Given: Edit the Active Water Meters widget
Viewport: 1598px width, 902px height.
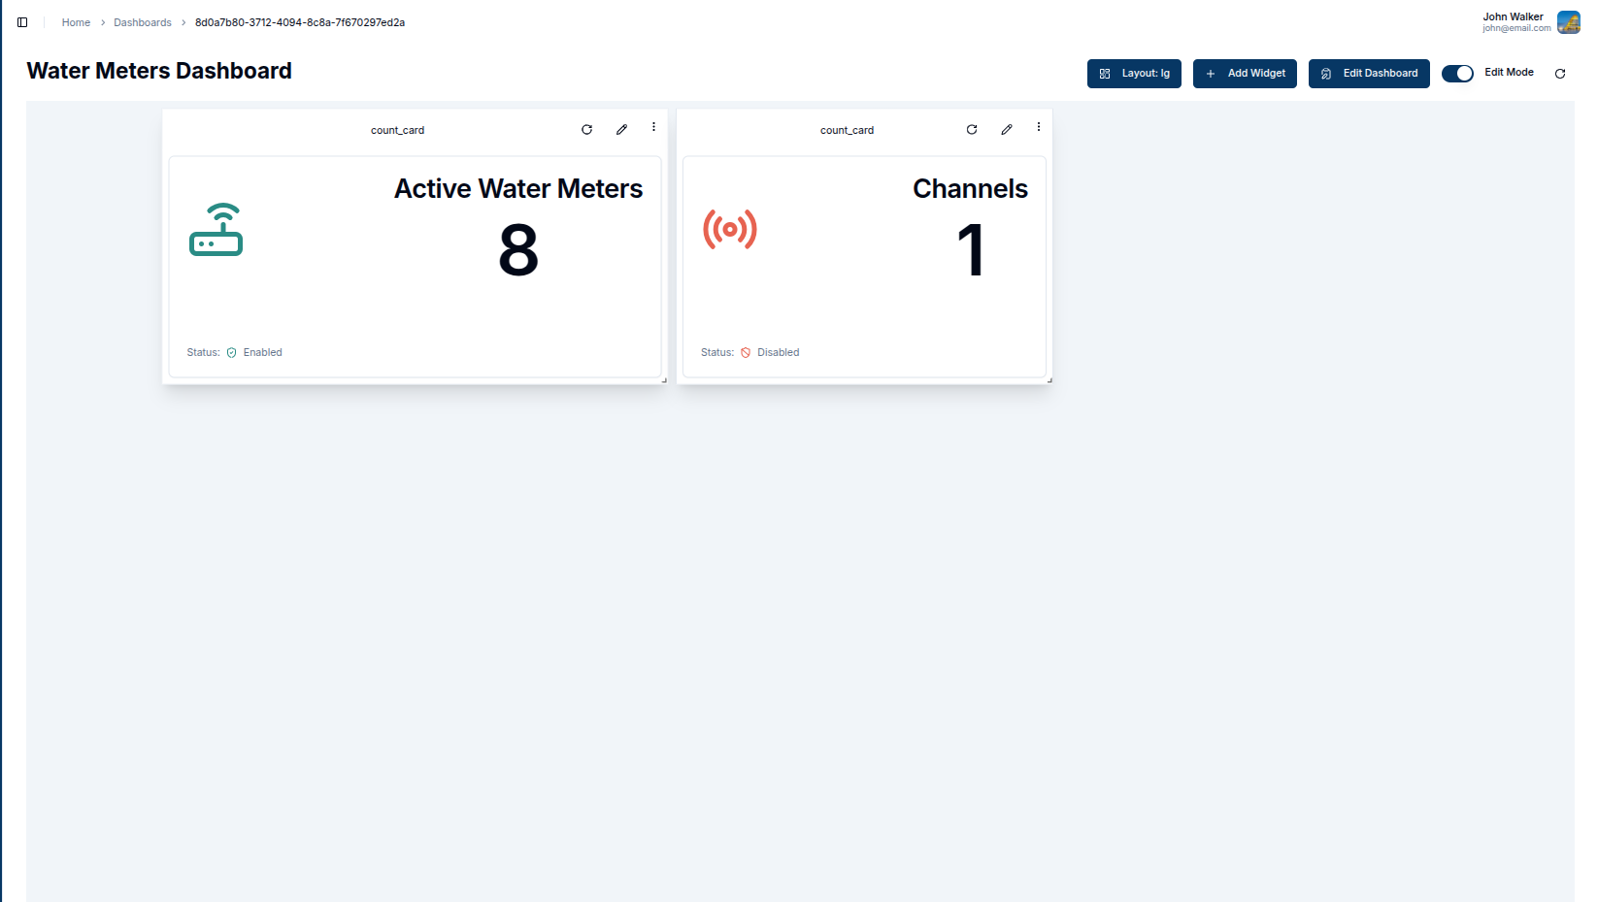Looking at the screenshot, I should (621, 130).
